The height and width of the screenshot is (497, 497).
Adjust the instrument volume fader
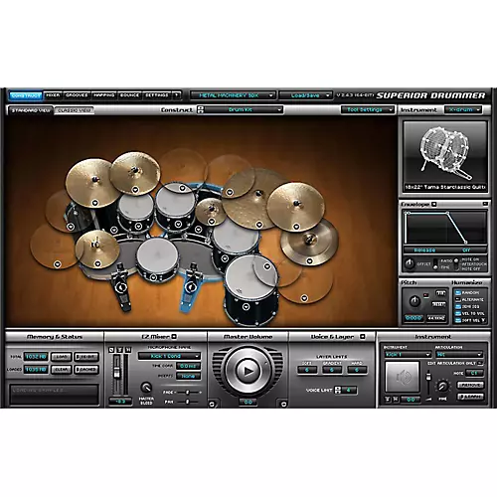(428, 378)
